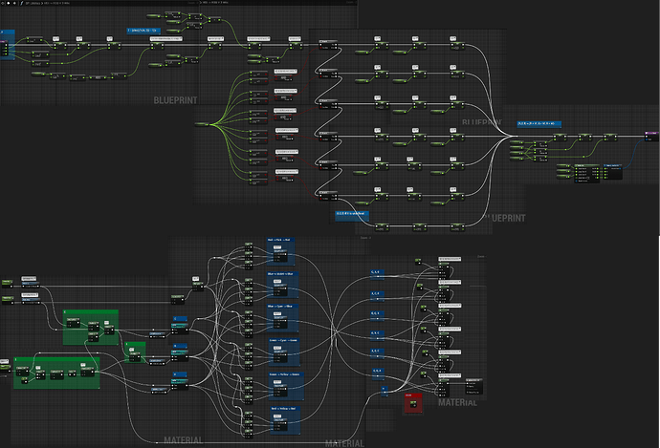
Task: Select the 'Red > Yellow > Red' comment box
Action: pos(285,420)
